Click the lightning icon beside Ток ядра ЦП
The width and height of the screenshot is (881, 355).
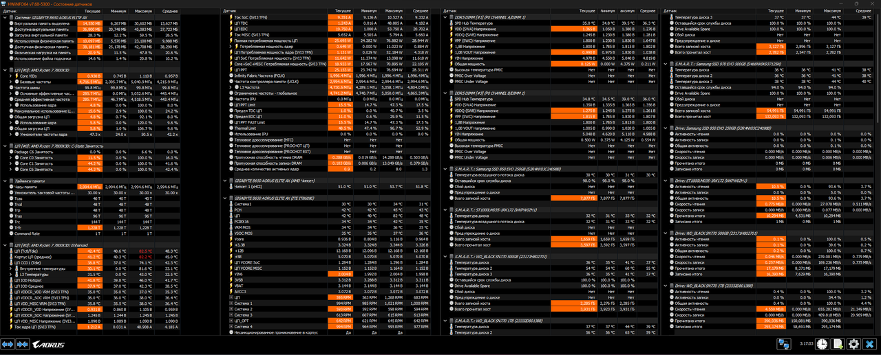point(10,327)
